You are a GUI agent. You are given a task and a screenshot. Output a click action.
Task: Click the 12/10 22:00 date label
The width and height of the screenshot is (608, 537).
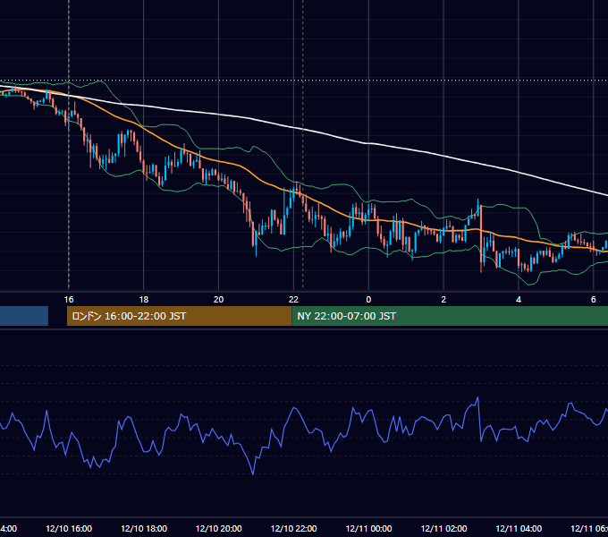click(293, 528)
